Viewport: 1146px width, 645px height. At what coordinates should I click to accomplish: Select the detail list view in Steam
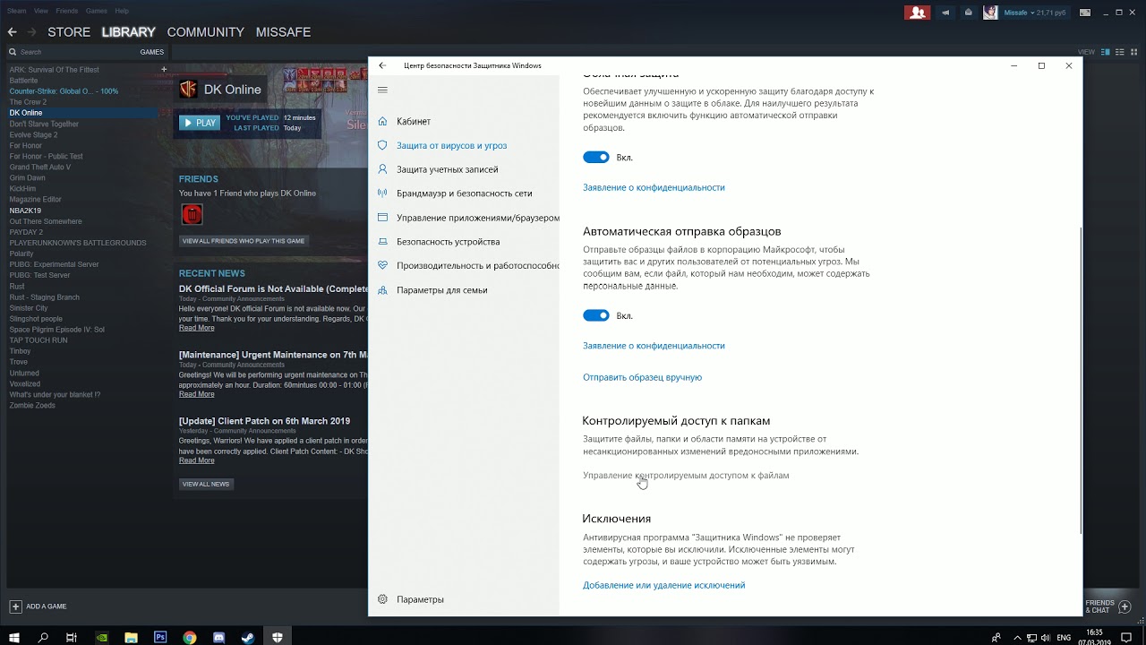point(1106,52)
